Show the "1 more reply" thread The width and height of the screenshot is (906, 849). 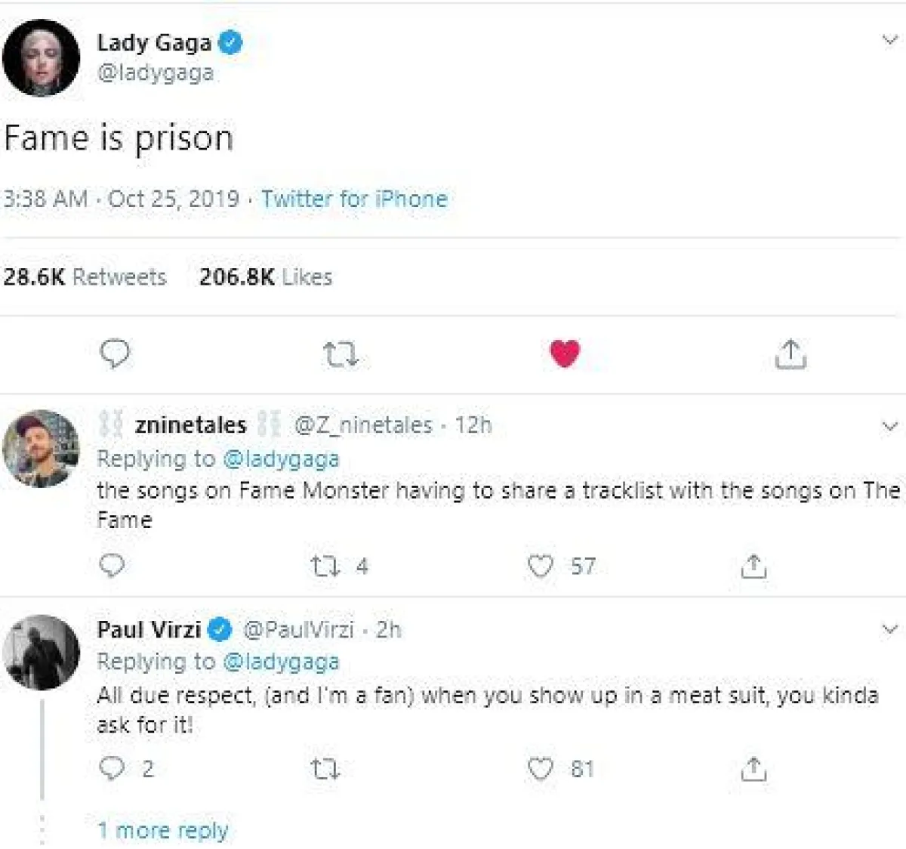pyautogui.click(x=162, y=830)
